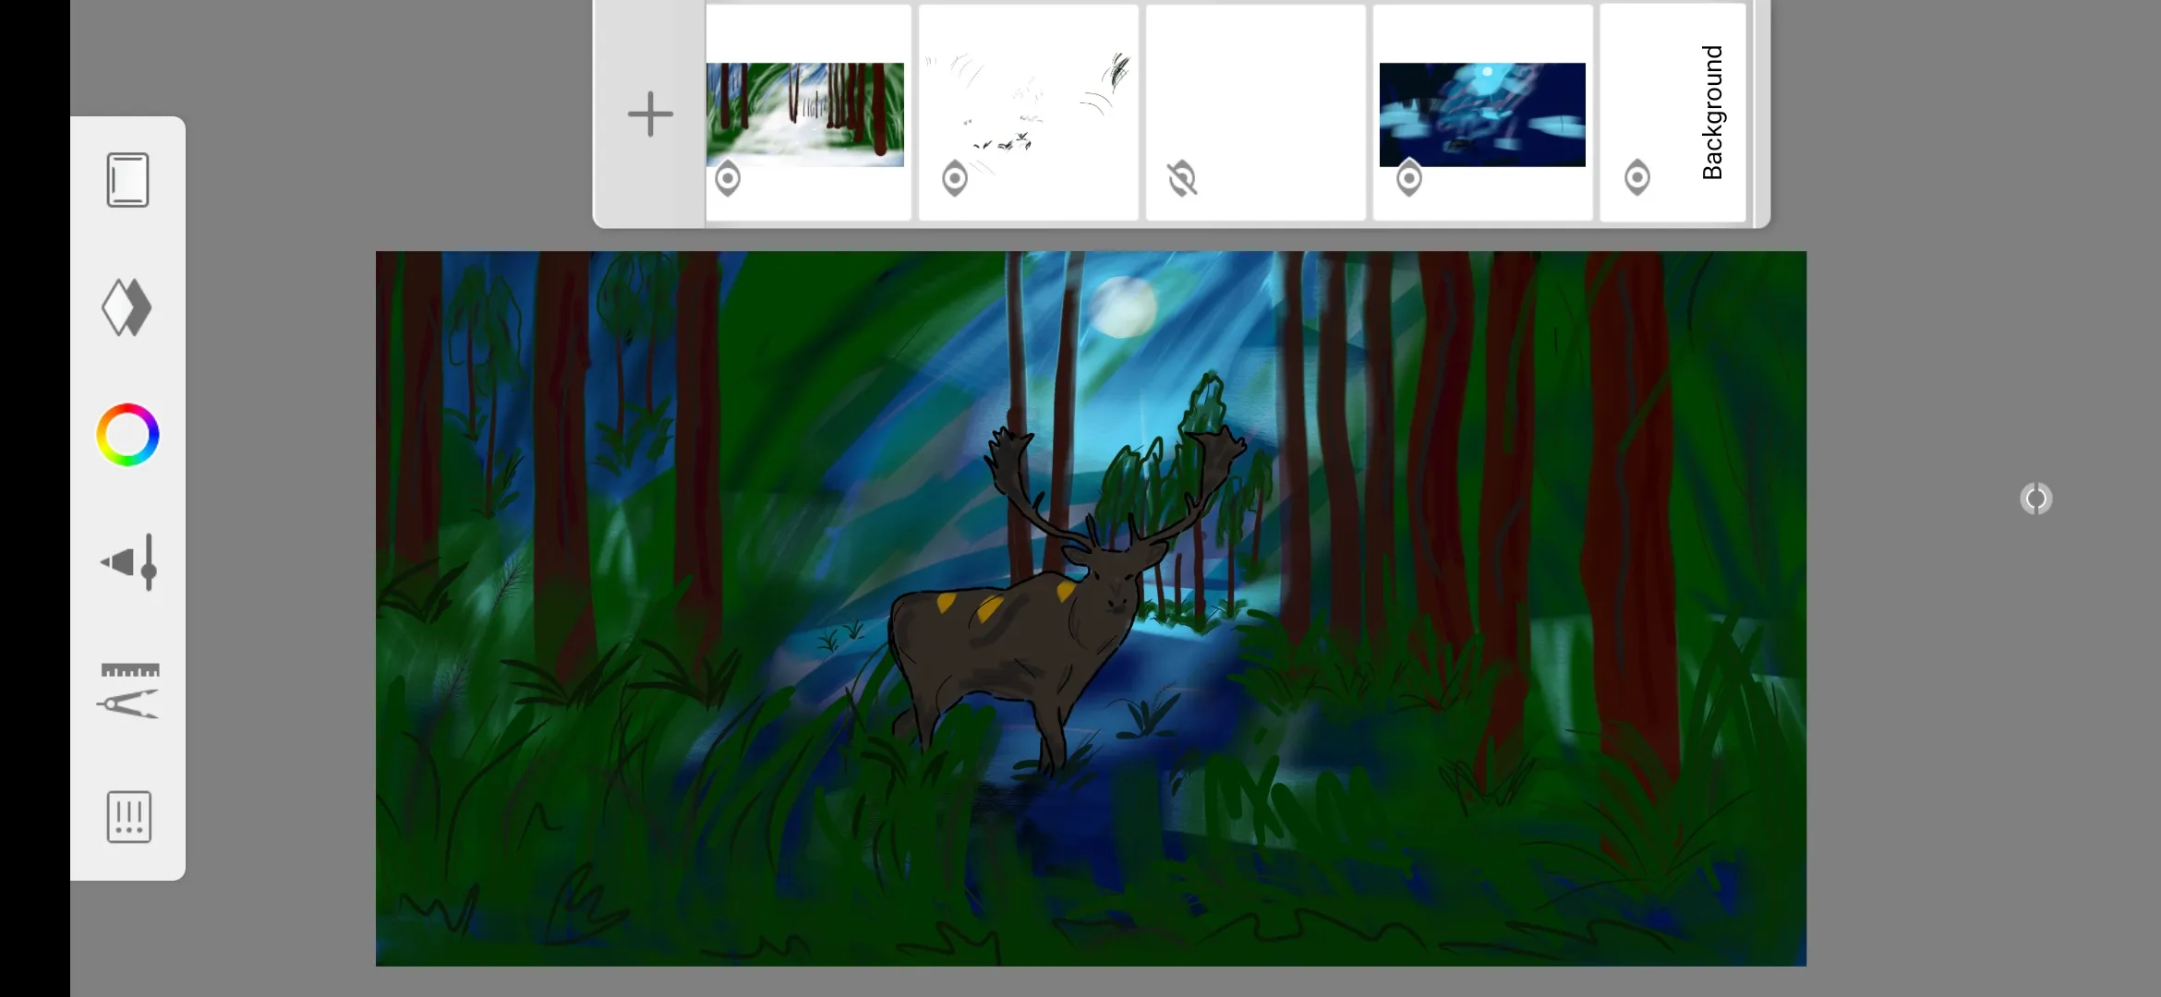Show the hidden empty layer
2161x997 pixels.
tap(1182, 178)
